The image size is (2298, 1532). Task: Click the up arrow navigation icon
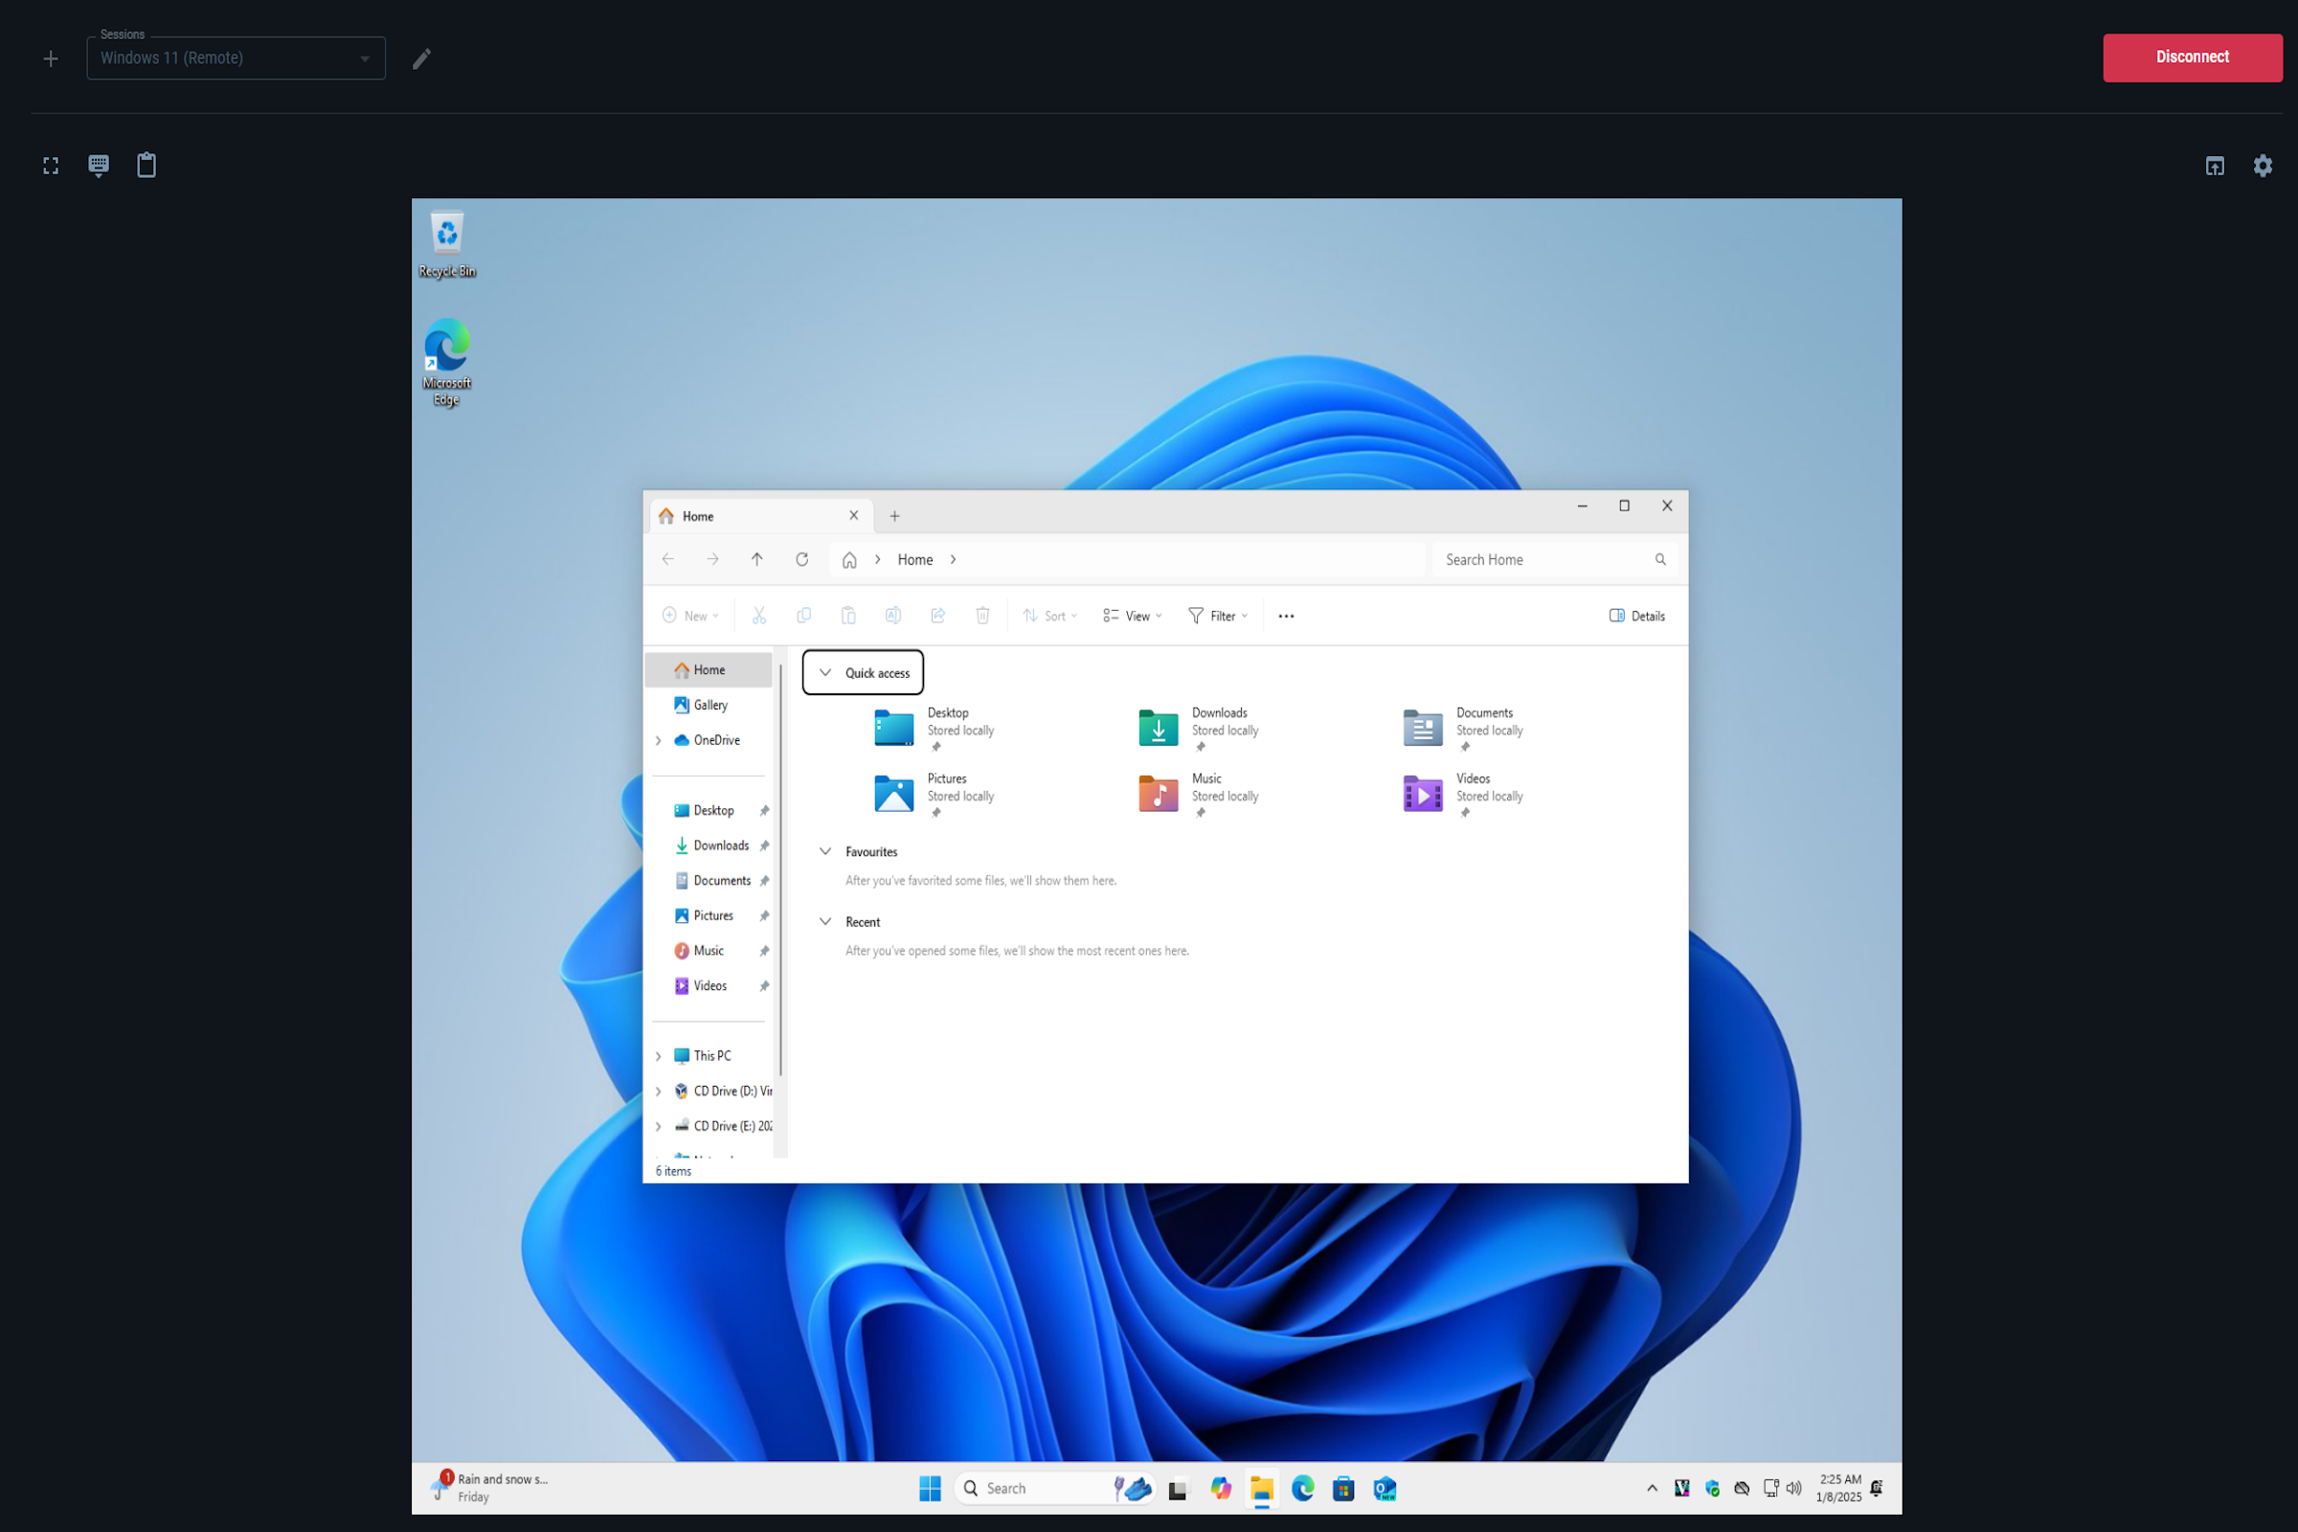coord(757,560)
